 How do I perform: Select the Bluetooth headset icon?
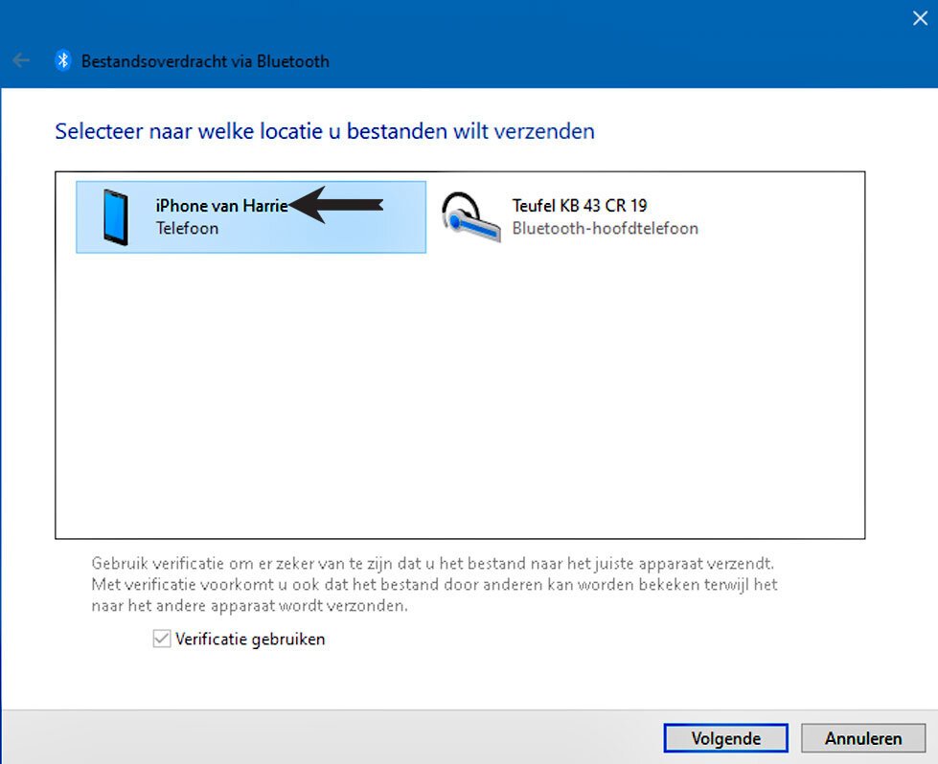click(x=470, y=217)
